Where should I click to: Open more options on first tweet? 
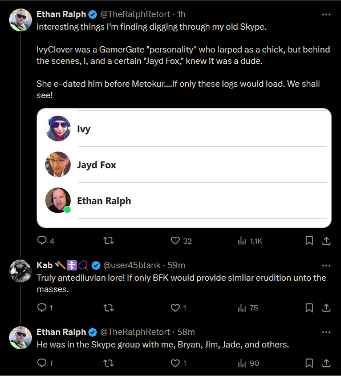pos(326,15)
